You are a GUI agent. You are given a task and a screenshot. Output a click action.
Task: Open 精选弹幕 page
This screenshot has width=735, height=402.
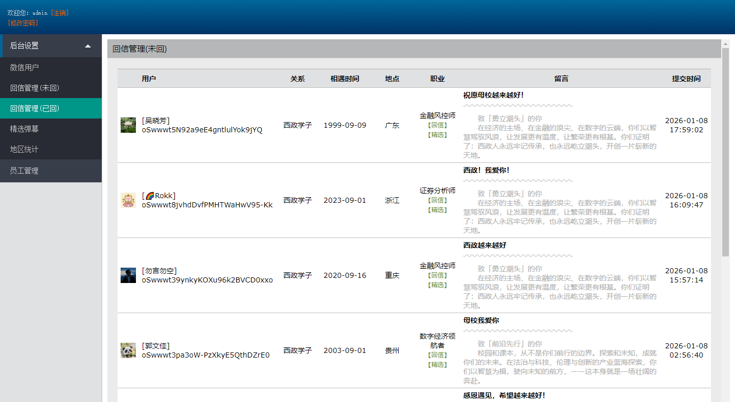(25, 129)
